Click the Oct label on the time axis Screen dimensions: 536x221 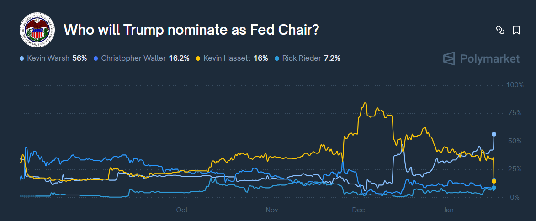coord(182,210)
